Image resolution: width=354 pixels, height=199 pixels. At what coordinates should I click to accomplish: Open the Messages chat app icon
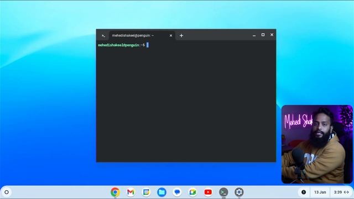(x=177, y=192)
